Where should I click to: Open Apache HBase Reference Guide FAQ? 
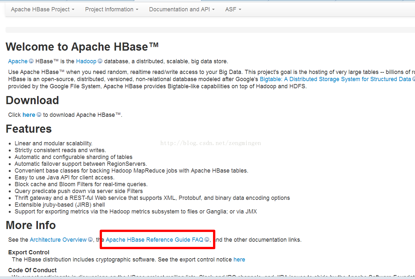155,240
